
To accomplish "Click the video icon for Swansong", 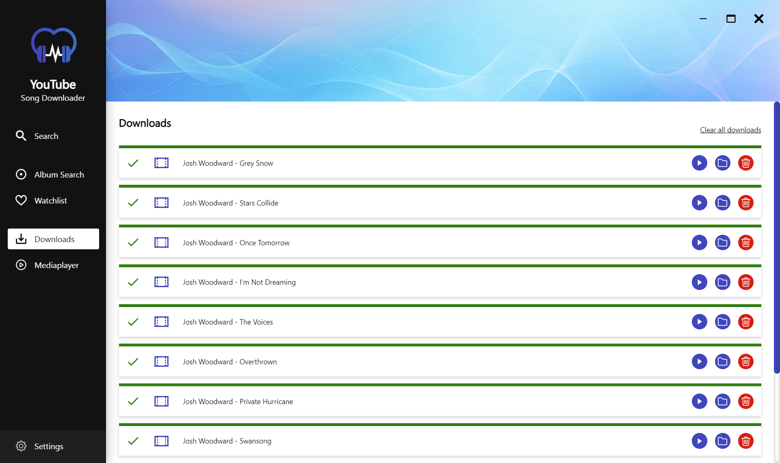I will coord(161,441).
